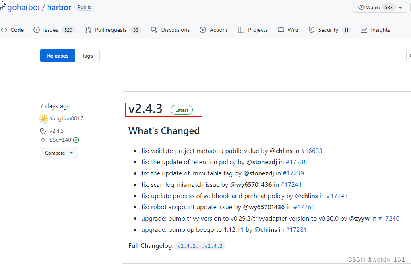This screenshot has width=411, height=266.
Task: Click the Discussions speech bubble icon
Action: click(154, 30)
